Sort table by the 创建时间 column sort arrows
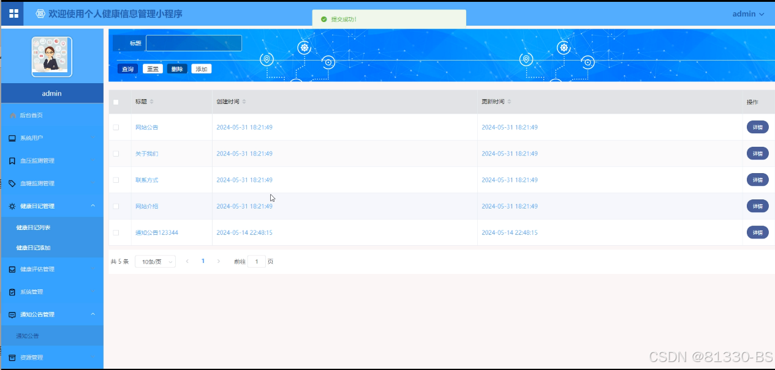This screenshot has height=370, width=775. coord(244,102)
